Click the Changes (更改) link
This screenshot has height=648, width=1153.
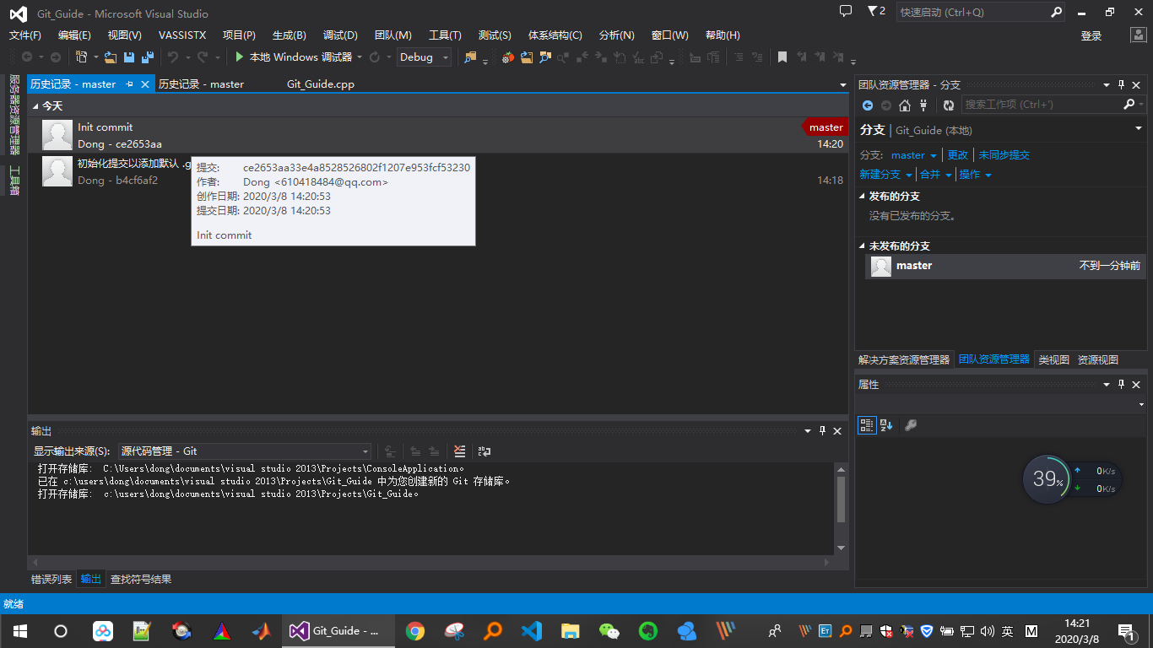(x=957, y=155)
